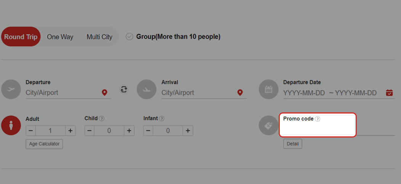
Task: Increase the Infant passenger count
Action: [x=188, y=131]
